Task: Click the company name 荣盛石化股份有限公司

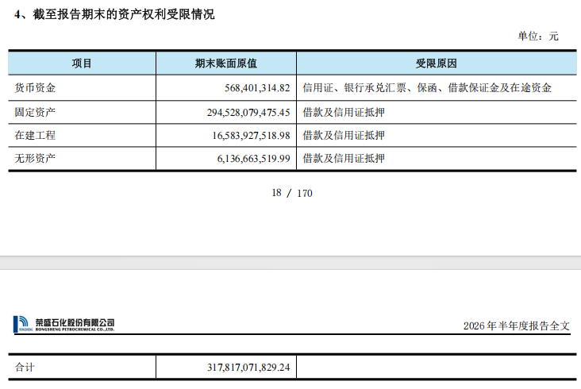Action: [75, 322]
